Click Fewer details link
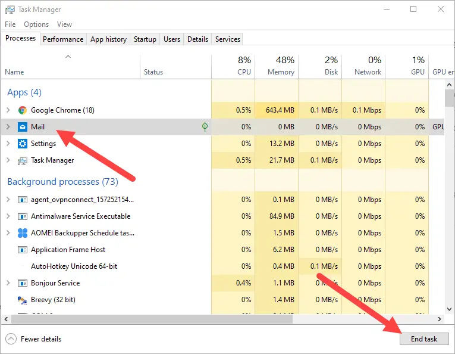The height and width of the screenshot is (354, 455). coord(41,339)
